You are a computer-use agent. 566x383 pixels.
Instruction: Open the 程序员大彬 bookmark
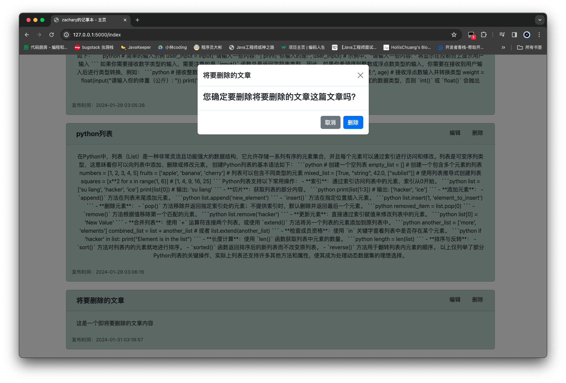point(208,47)
